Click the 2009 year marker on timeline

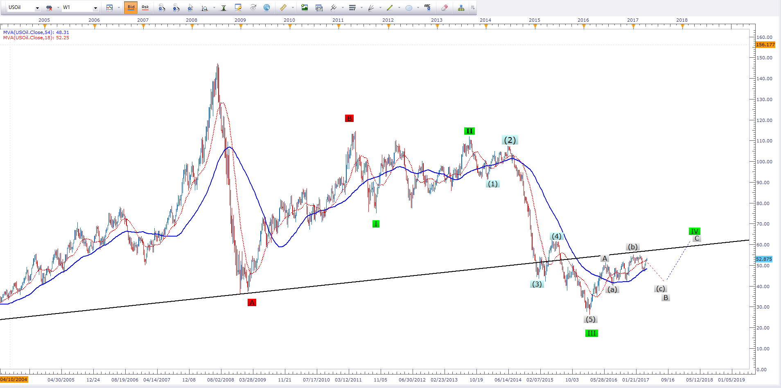[240, 20]
